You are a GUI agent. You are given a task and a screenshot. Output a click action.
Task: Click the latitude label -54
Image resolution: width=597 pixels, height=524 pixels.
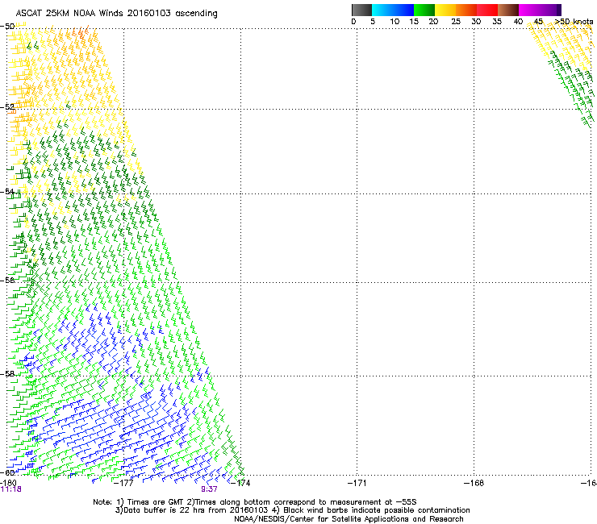point(7,191)
